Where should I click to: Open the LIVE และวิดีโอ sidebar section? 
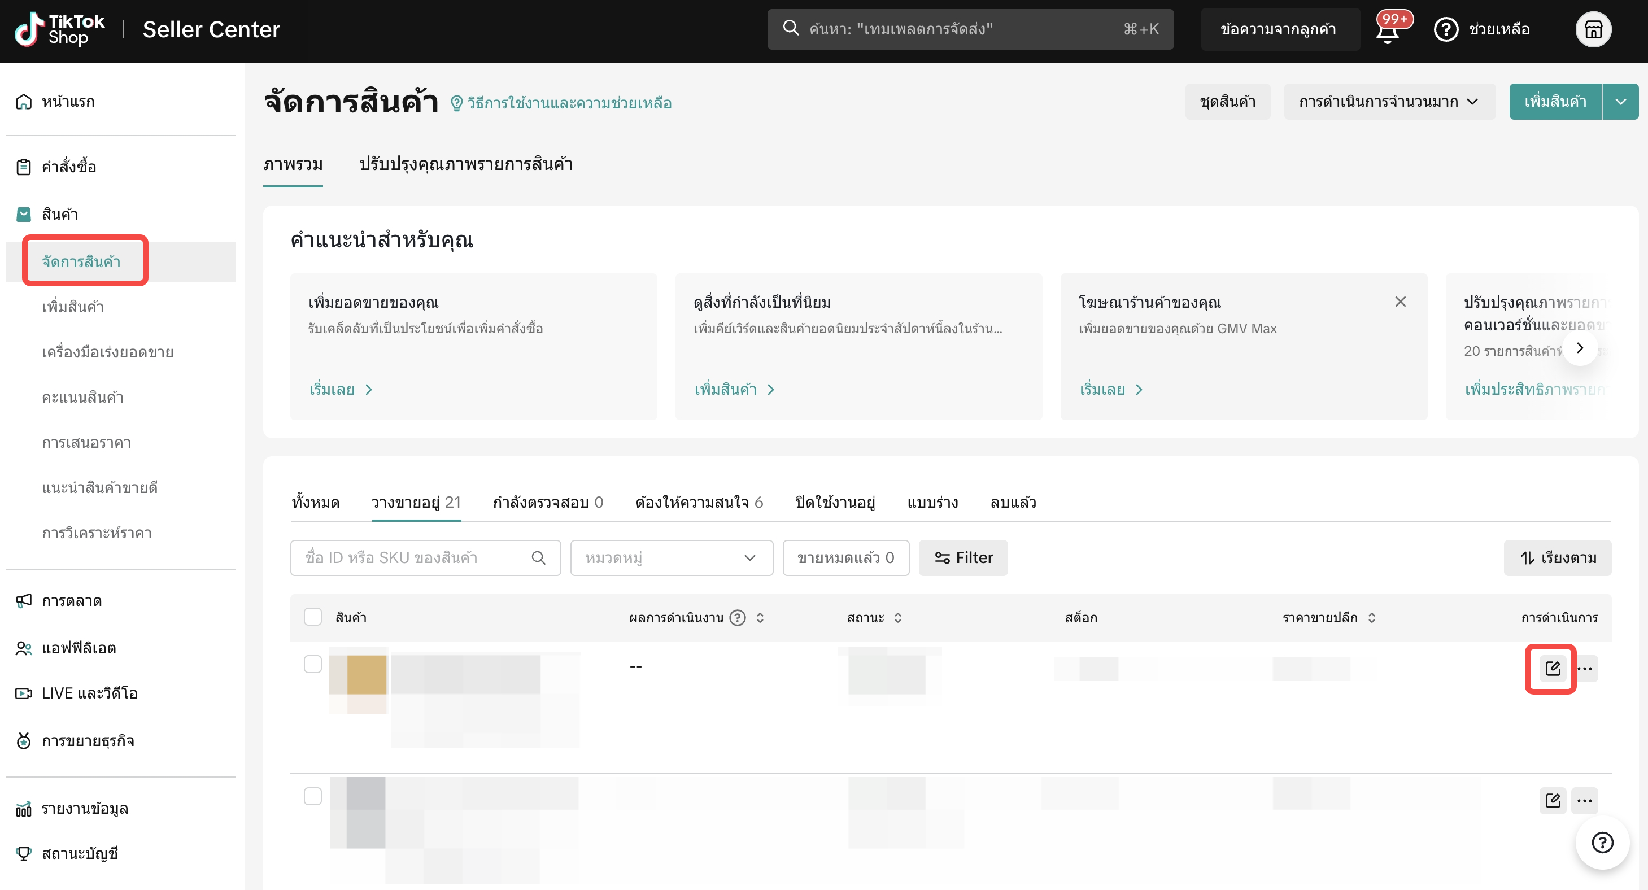click(89, 693)
